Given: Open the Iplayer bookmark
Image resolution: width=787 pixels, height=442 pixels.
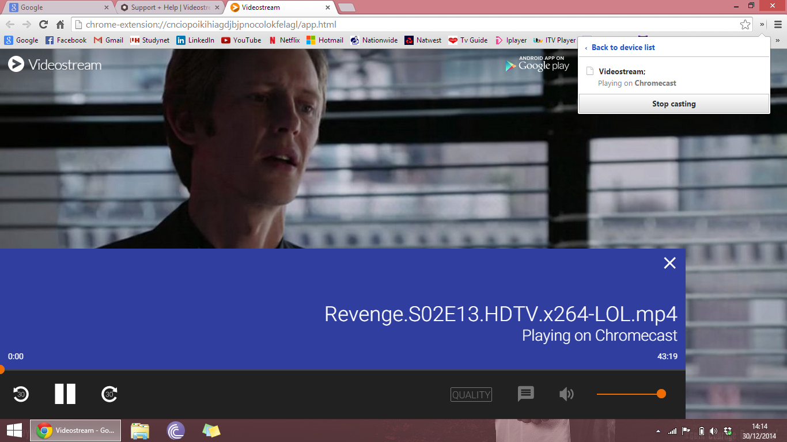Looking at the screenshot, I should tap(510, 40).
